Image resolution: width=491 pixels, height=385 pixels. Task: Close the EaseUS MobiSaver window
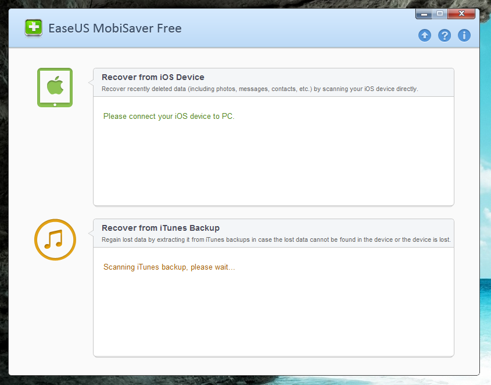coord(461,14)
